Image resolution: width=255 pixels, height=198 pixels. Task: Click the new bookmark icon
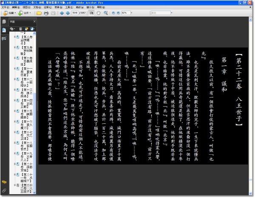26,29
